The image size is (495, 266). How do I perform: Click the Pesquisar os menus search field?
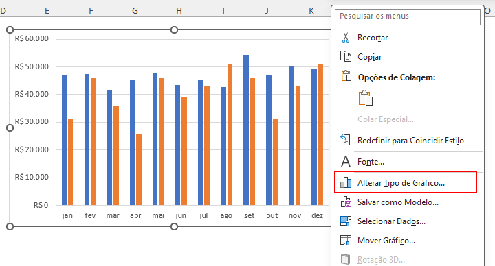(x=408, y=16)
